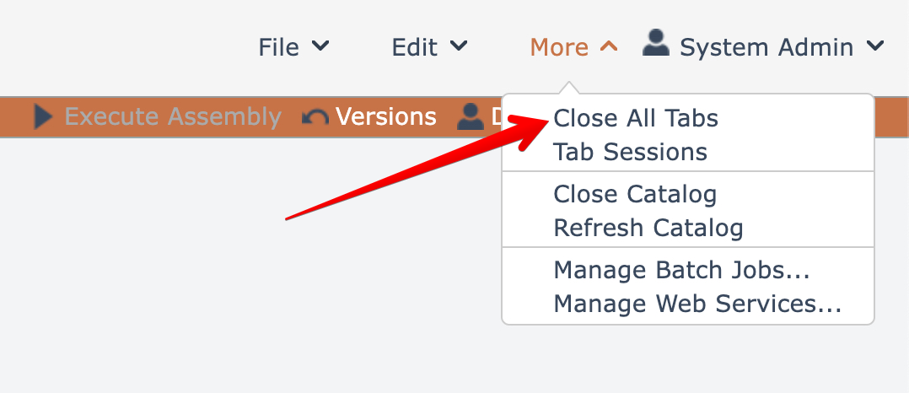Image resolution: width=909 pixels, height=393 pixels.
Task: Open the System Admin dropdown arrow
Action: point(875,46)
